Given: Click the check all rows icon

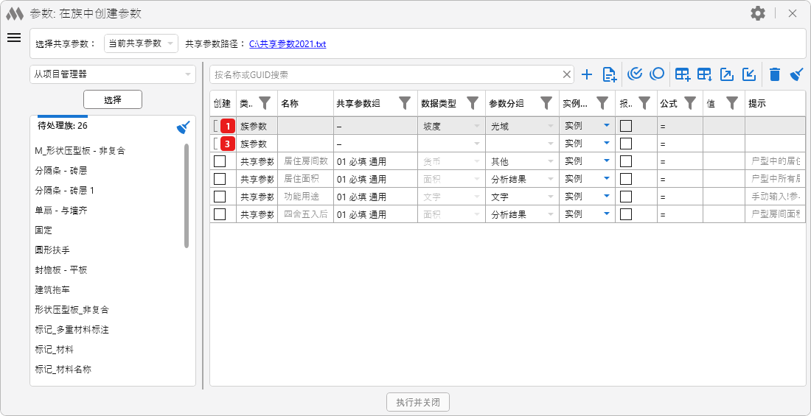Looking at the screenshot, I should point(635,74).
